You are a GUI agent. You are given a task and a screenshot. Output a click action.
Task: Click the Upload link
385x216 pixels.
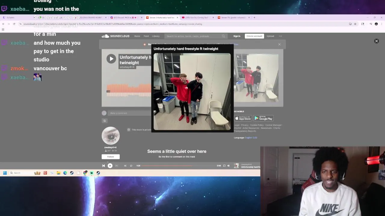270,36
